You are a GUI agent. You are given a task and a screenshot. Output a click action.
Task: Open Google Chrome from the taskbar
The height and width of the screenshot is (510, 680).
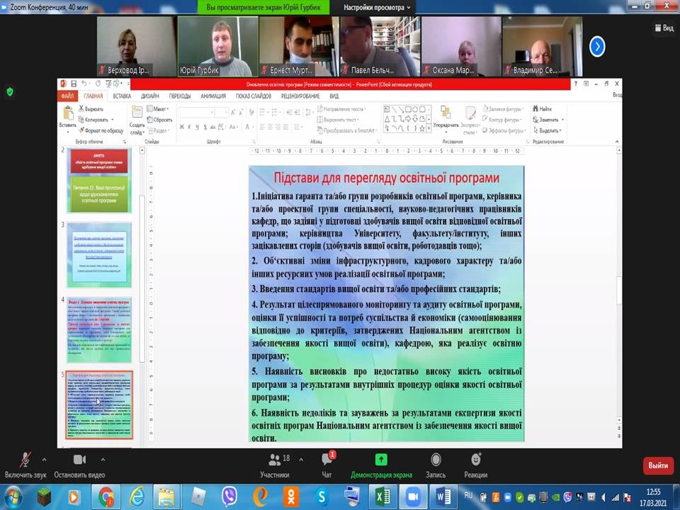click(x=106, y=497)
